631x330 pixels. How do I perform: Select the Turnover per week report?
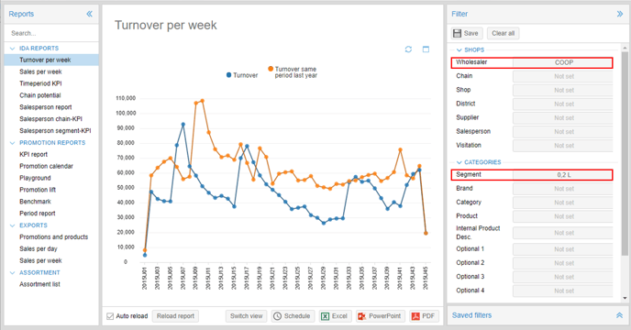click(51, 60)
